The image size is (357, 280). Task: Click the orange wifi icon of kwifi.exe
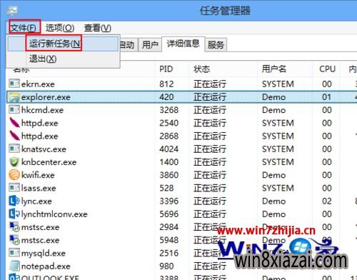[x=14, y=175]
